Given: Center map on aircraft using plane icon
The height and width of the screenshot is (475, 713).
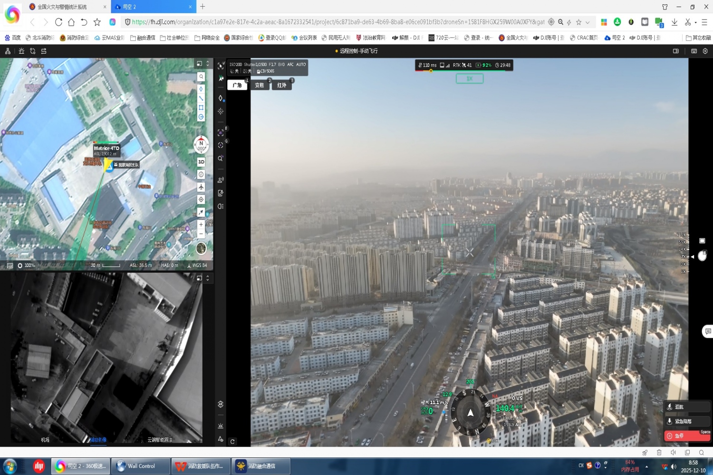Looking at the screenshot, I should [x=201, y=187].
